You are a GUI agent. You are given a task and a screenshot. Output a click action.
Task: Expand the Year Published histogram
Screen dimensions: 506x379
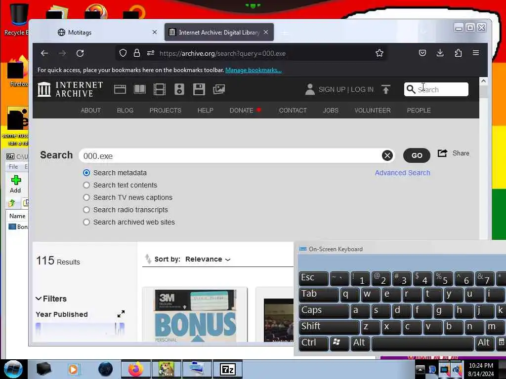coord(121,314)
